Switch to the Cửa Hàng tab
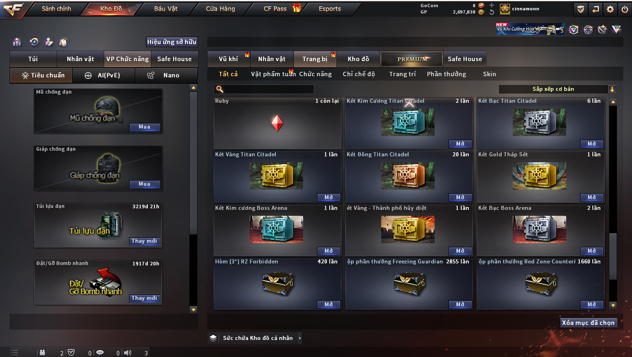Viewport: 632px width, 357px height. click(220, 9)
